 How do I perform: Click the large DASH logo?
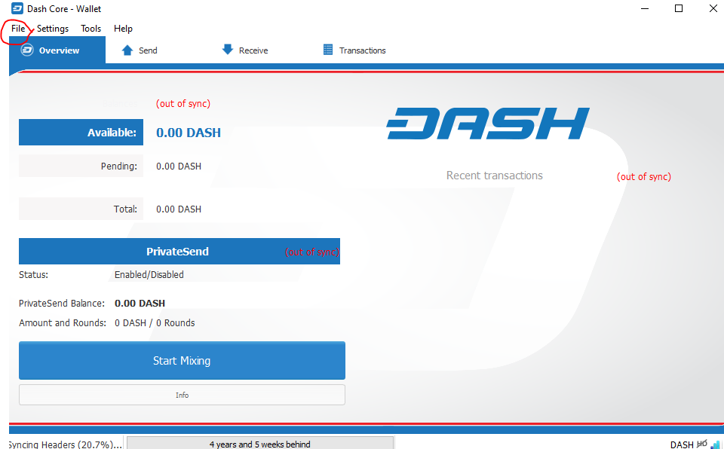(x=488, y=124)
